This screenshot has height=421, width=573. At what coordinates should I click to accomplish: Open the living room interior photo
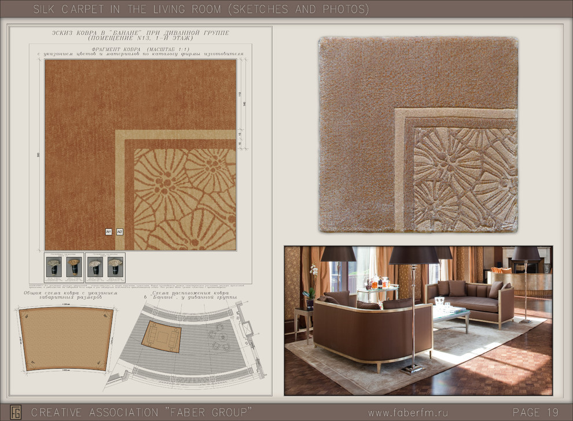[x=418, y=320]
